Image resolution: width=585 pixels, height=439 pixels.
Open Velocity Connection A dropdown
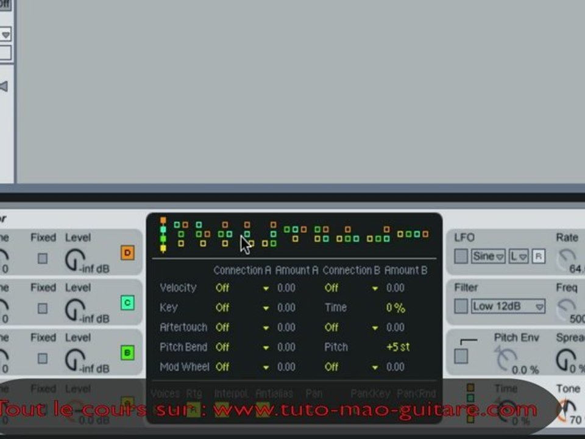pos(242,288)
